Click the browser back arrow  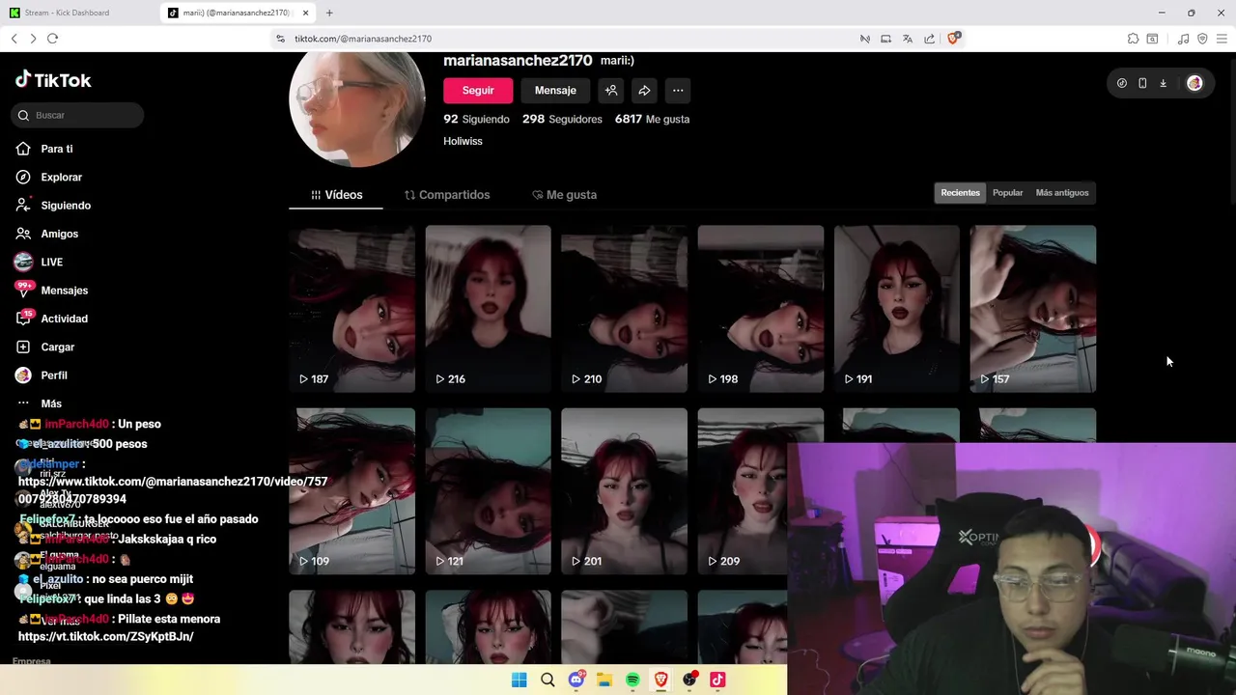click(x=14, y=38)
